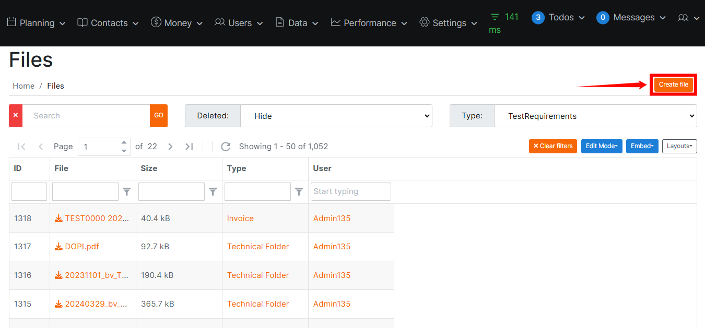
Task: Open the Type column filter icon
Action: [x=299, y=192]
